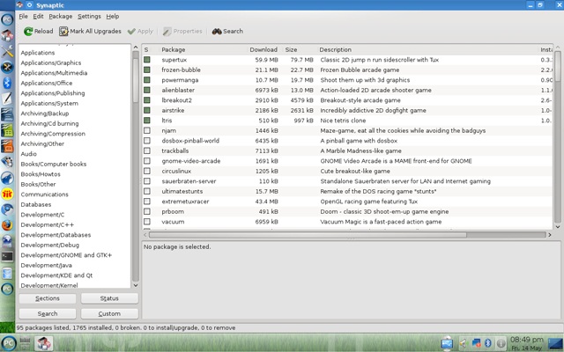Click the Apply checkmark toolbar item

[x=140, y=32]
